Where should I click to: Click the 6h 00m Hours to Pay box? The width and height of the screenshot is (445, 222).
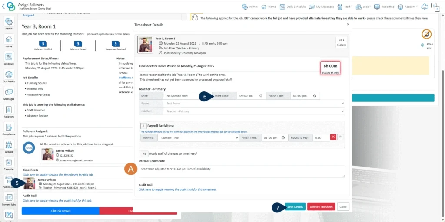[330, 68]
